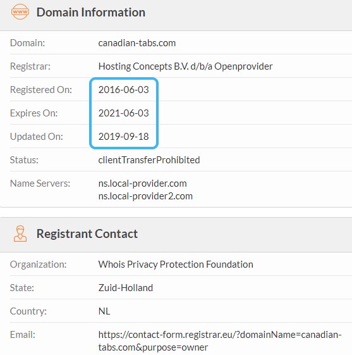Click the ns.local-provider.com name server

[x=142, y=184]
